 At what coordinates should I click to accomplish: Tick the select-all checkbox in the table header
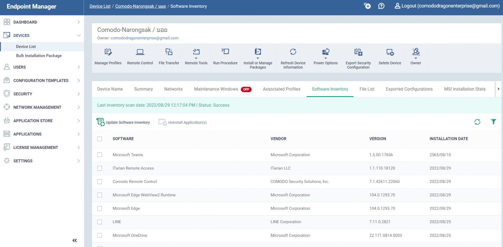(x=100, y=139)
